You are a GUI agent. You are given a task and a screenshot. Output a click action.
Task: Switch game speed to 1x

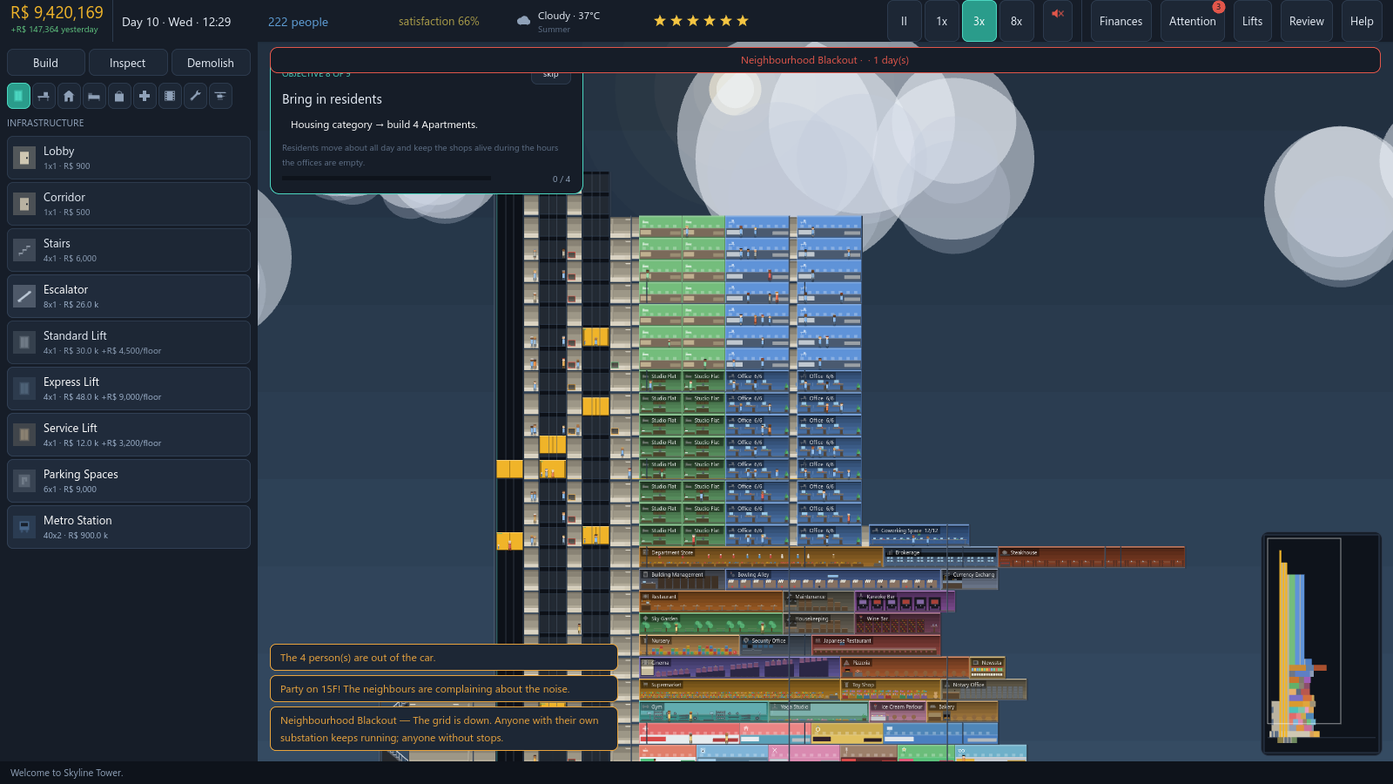click(941, 21)
